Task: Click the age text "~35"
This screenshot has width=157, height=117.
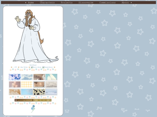Action: pyautogui.click(x=15, y=67)
